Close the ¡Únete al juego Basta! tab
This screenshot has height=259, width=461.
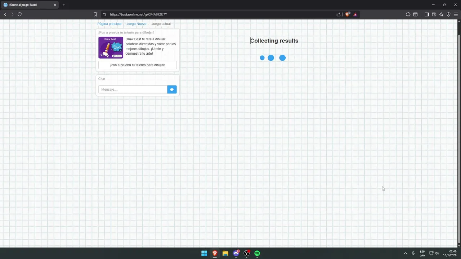coord(55,5)
